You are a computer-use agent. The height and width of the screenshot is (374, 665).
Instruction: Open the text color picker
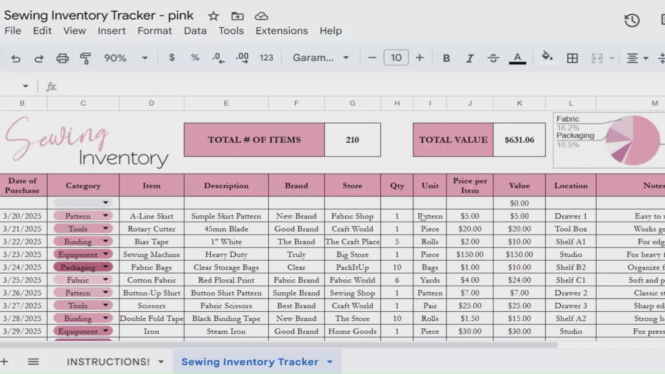click(x=517, y=58)
